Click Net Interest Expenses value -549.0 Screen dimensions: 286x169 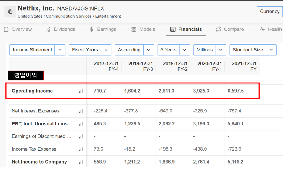pyautogui.click(x=166, y=111)
